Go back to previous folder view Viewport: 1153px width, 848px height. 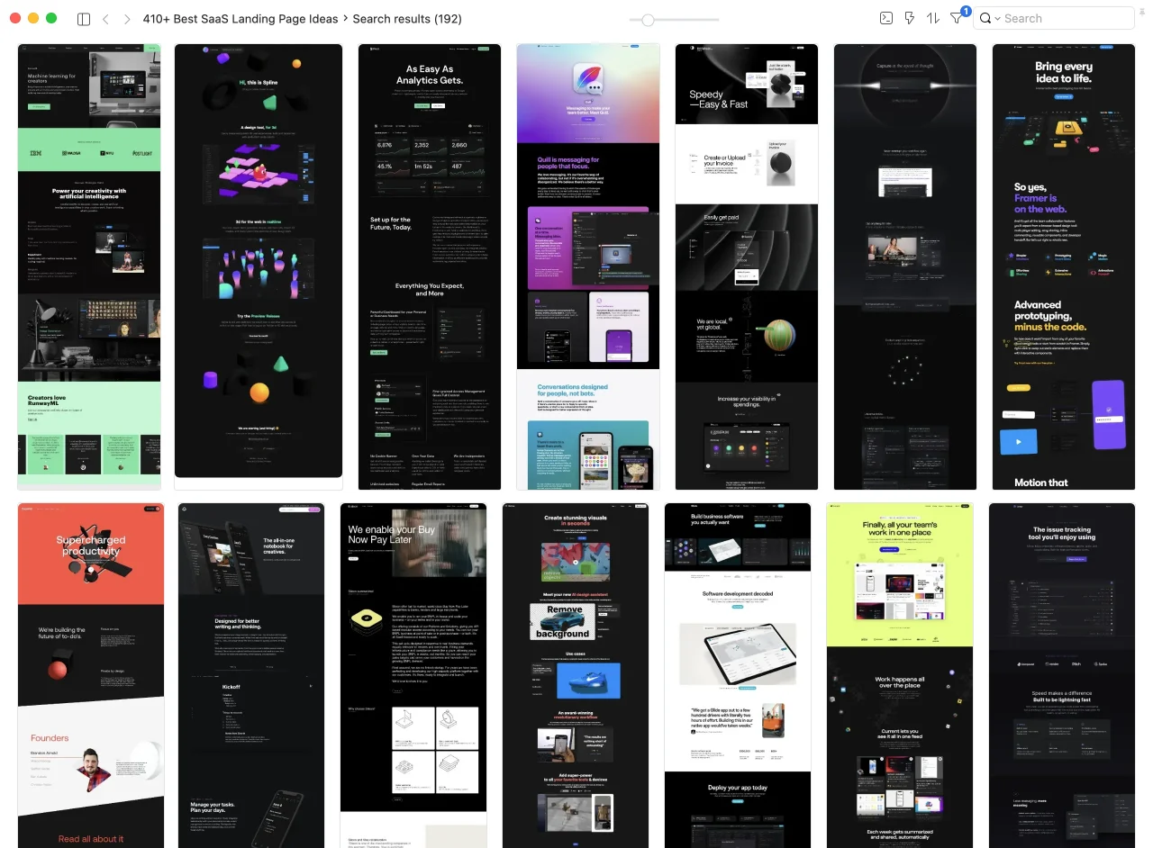click(105, 19)
